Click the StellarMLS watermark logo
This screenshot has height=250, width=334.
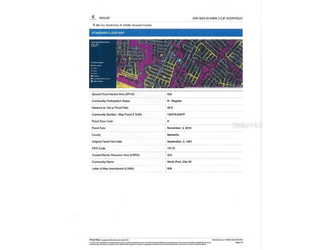[247, 125]
